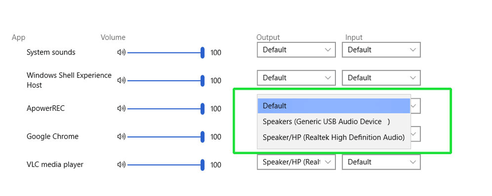This screenshot has height=196, width=492.
Task: Click Google Chrome volume slider handle
Action: pyautogui.click(x=203, y=137)
